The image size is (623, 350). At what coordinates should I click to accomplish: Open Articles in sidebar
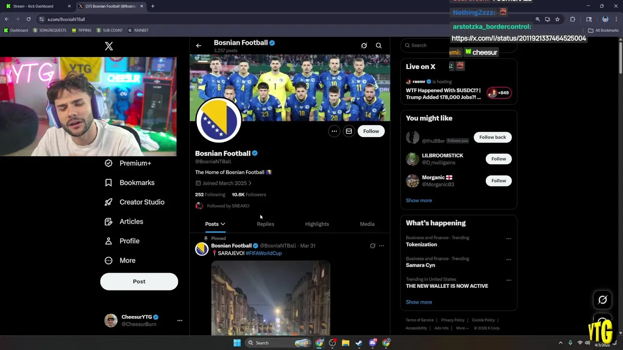point(124,222)
